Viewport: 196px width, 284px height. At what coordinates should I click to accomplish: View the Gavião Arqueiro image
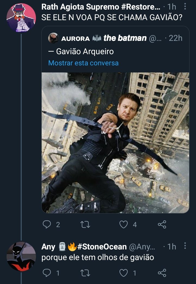click(115, 143)
